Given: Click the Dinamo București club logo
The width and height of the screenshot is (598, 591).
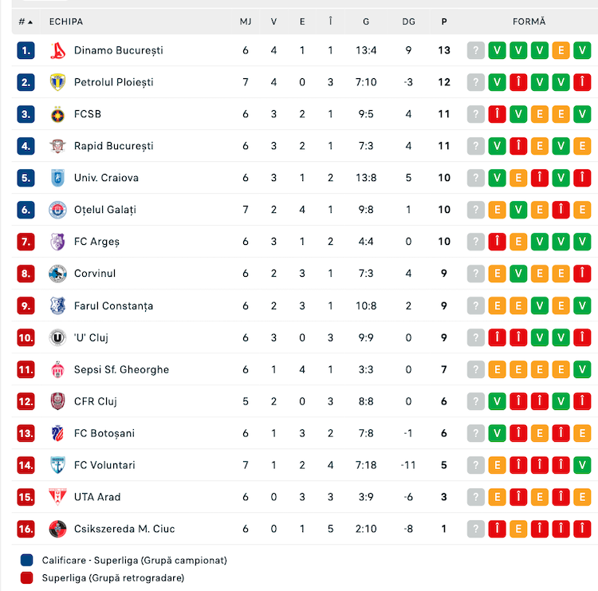Looking at the screenshot, I should pos(57,50).
